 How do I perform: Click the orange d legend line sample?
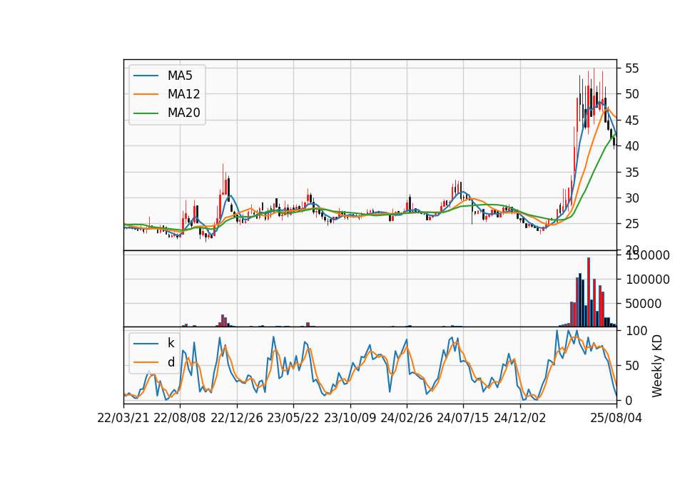click(146, 362)
